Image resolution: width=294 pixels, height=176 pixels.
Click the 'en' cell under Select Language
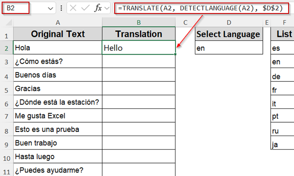(229, 47)
